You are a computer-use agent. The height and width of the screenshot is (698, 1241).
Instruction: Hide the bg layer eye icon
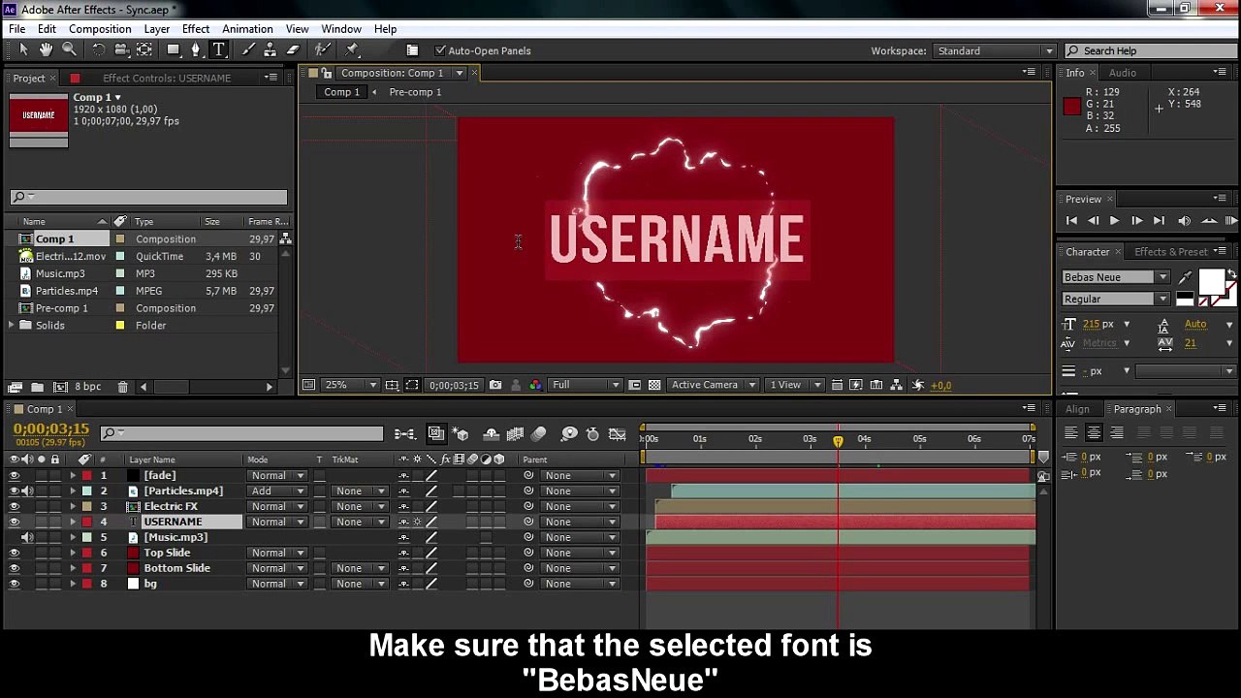(14, 584)
